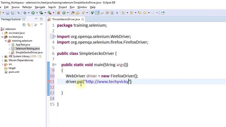The image size is (226, 127).
Task: Select the SimpleGeckoDriver.java editor tab
Action: pyautogui.click(x=66, y=19)
